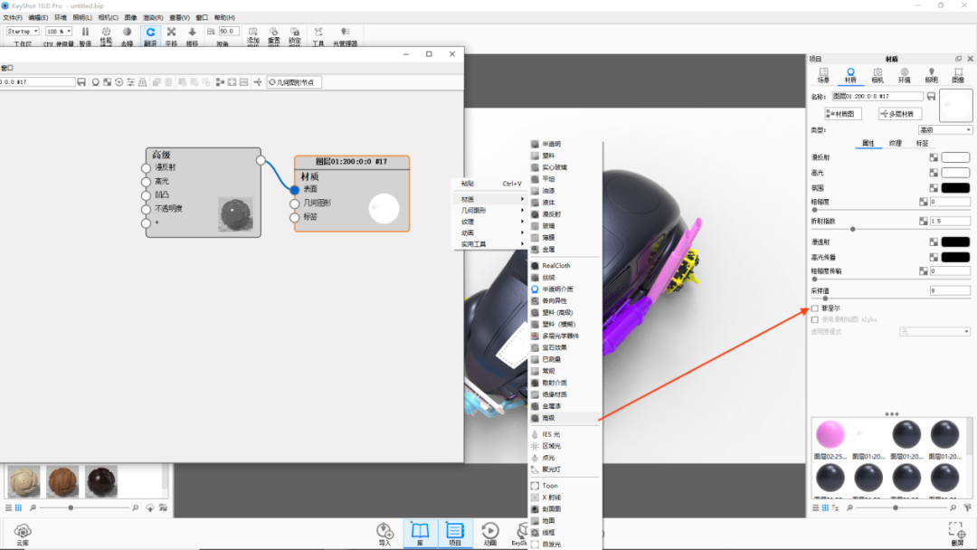977x550 pixels.
Task: Select the pink material sphere thumbnail
Action: click(x=830, y=434)
